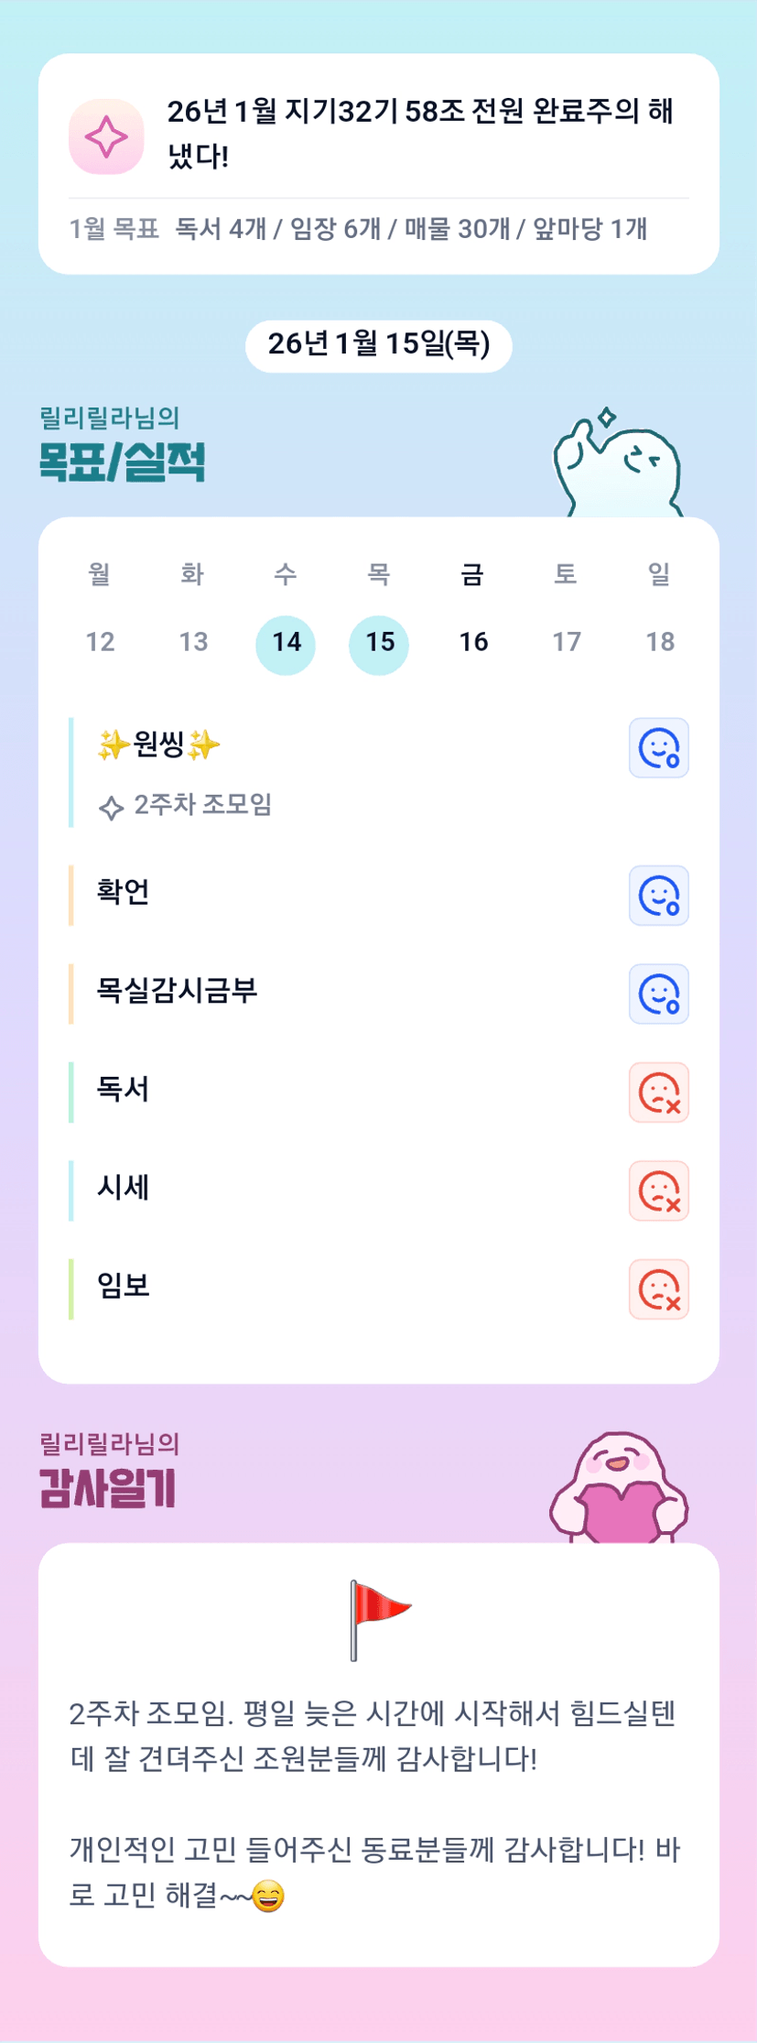Toggle the red sad-face status for 임보
This screenshot has width=757, height=2043.
tap(658, 1289)
